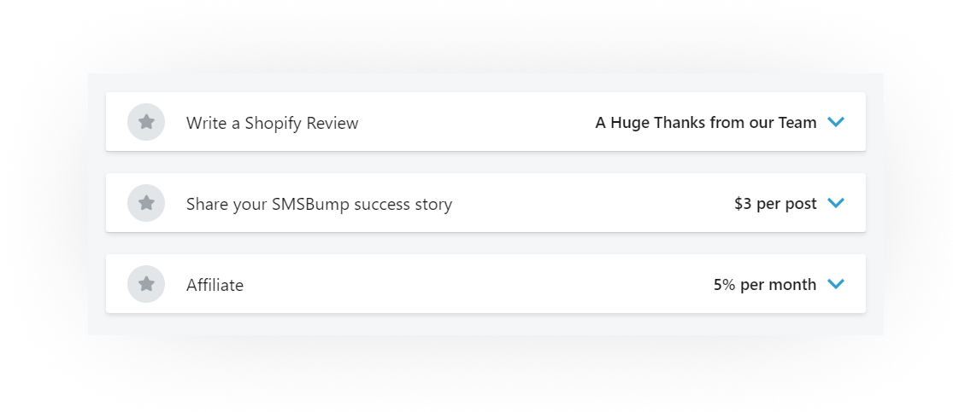
Task: Select the star icon in the Affiliate row
Action: pyautogui.click(x=146, y=284)
